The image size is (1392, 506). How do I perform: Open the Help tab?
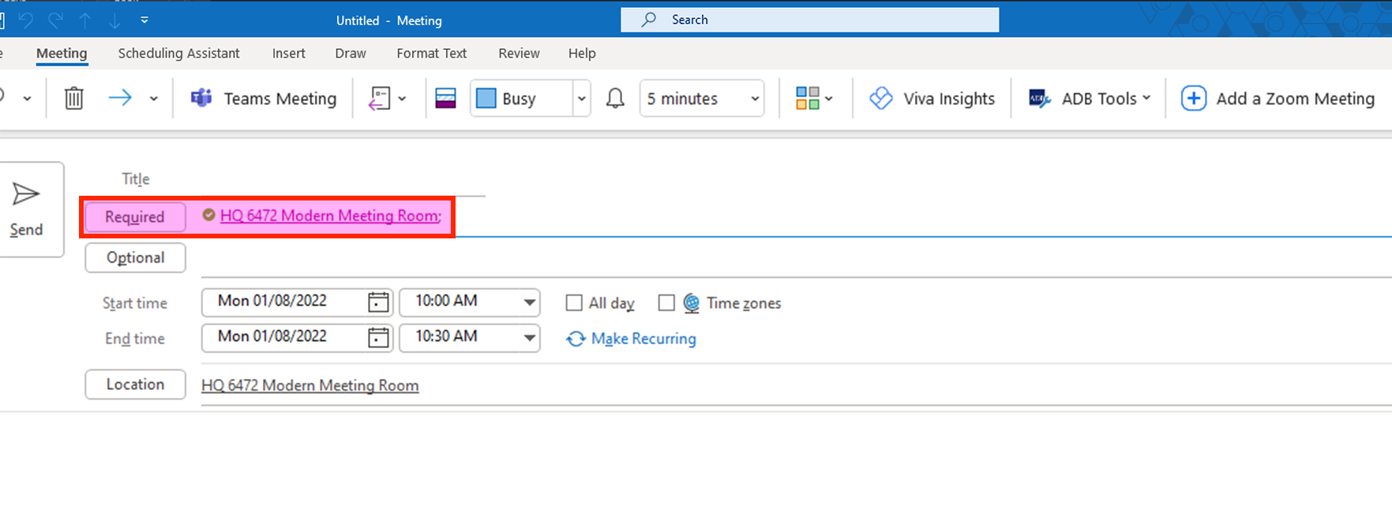tap(582, 53)
